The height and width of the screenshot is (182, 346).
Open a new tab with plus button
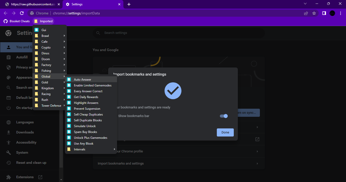(129, 4)
